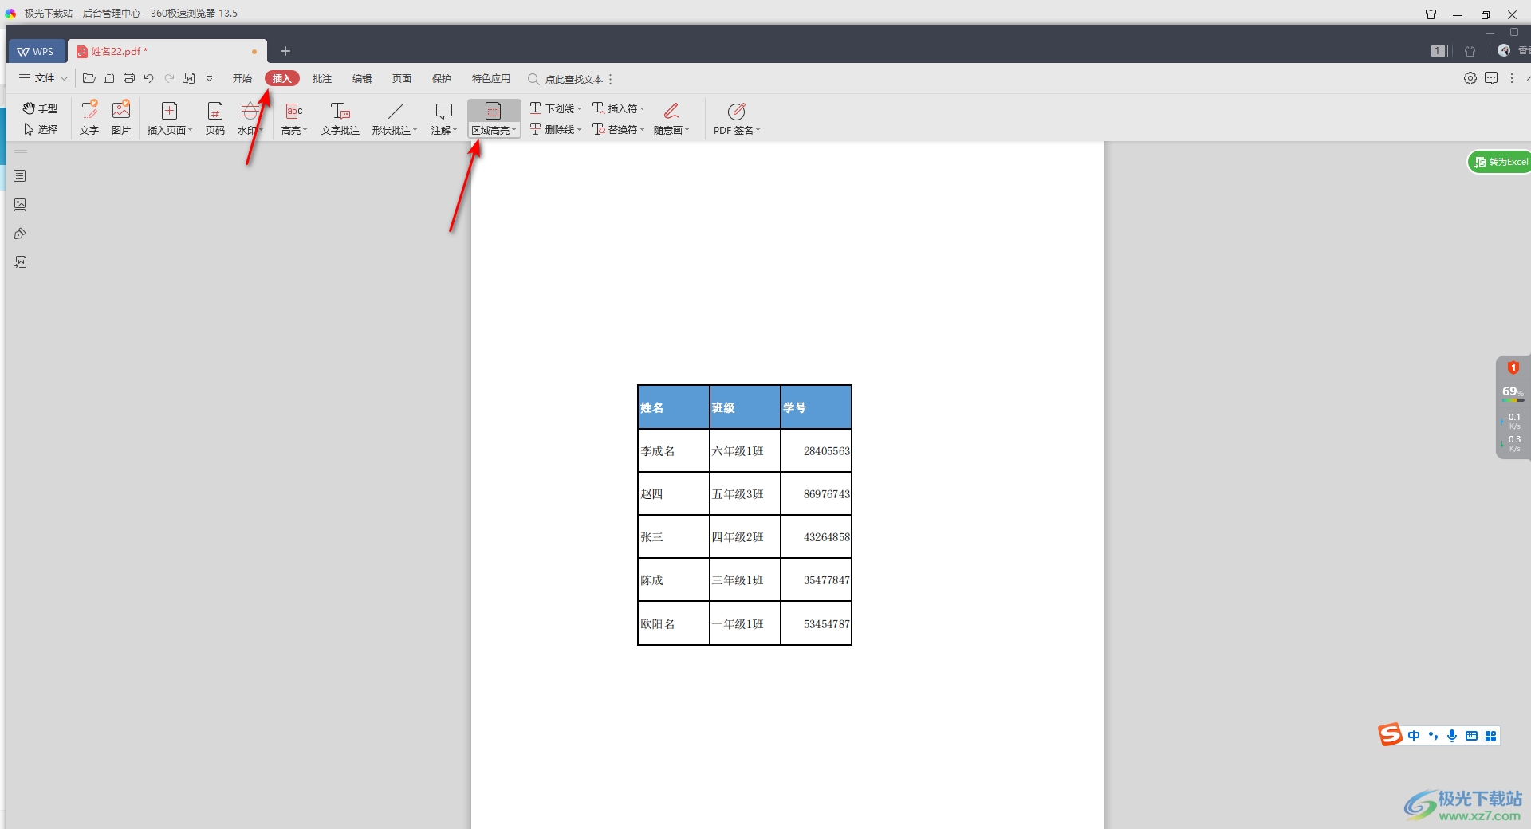The image size is (1531, 829).
Task: Click the 姓名22.pdf document tab
Action: (x=166, y=51)
